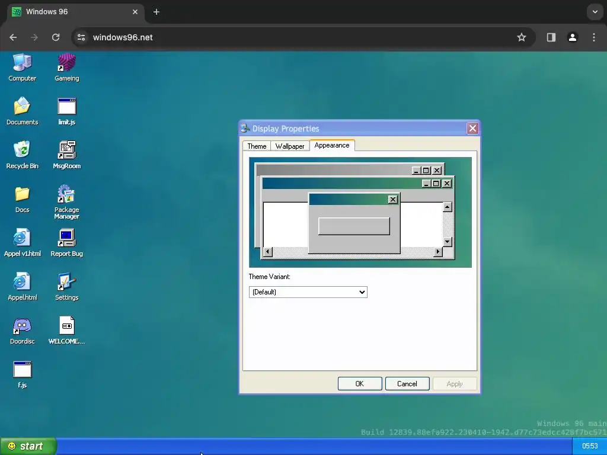View site information icon in address bar
Image resolution: width=607 pixels, height=455 pixels.
pyautogui.click(x=81, y=37)
